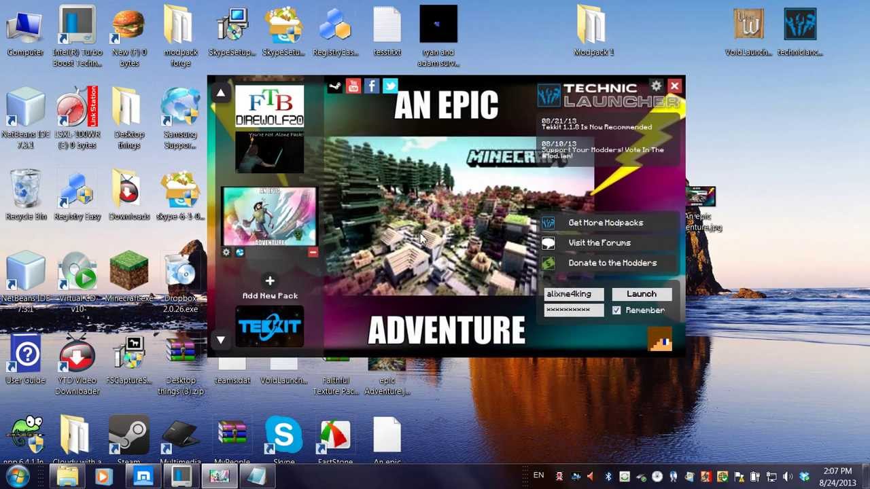Open the Windows Start menu
This screenshot has height=489, width=870.
[x=17, y=476]
